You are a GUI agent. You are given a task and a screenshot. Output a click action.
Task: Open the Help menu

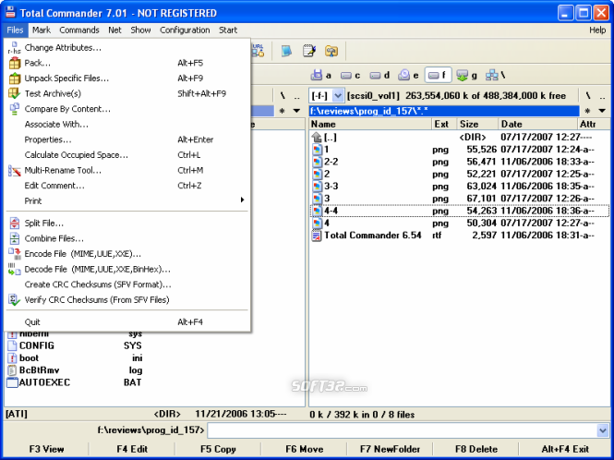coord(597,30)
